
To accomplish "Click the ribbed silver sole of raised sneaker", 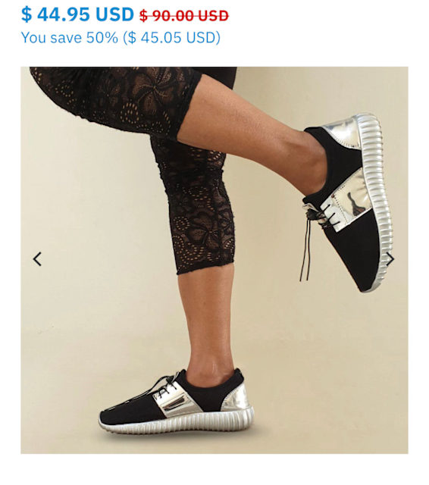I will tap(379, 198).
